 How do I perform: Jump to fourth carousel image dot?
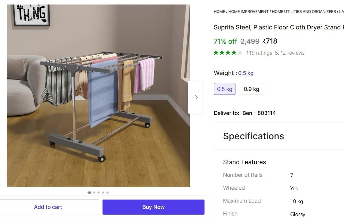103,193
